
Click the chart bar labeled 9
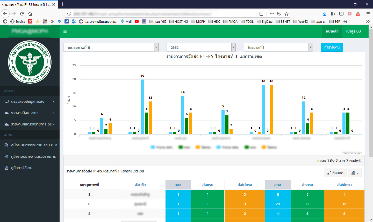[223, 122]
